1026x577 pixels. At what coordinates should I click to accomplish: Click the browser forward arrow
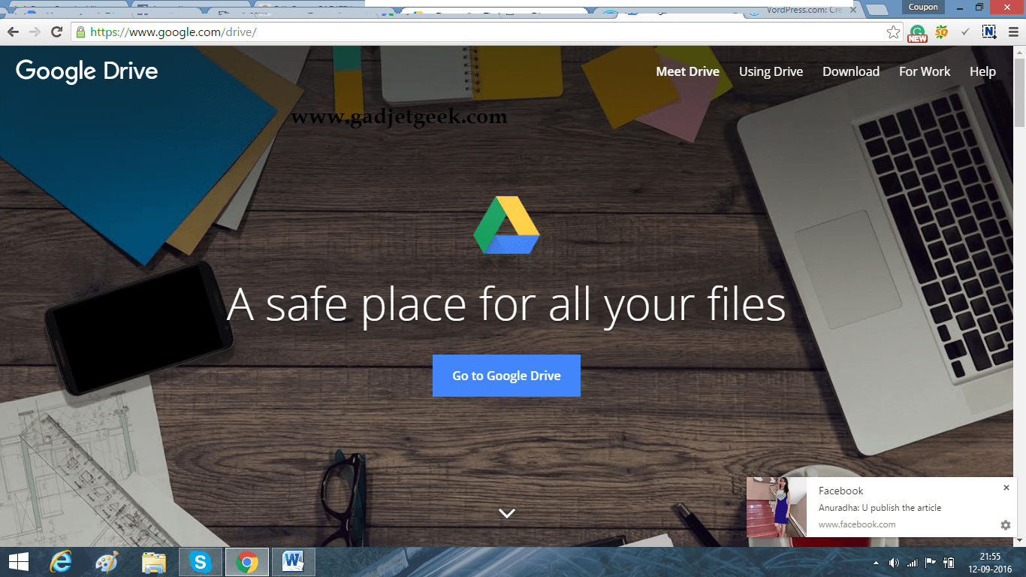coord(35,32)
